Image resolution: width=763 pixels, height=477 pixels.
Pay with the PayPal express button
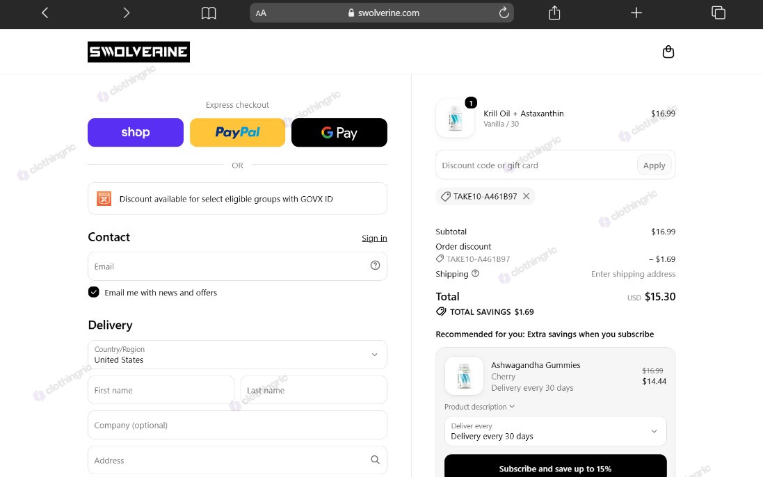[237, 132]
